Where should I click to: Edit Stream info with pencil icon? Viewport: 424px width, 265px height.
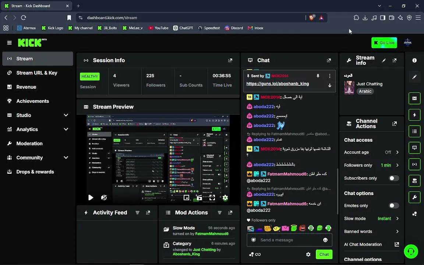384,60
